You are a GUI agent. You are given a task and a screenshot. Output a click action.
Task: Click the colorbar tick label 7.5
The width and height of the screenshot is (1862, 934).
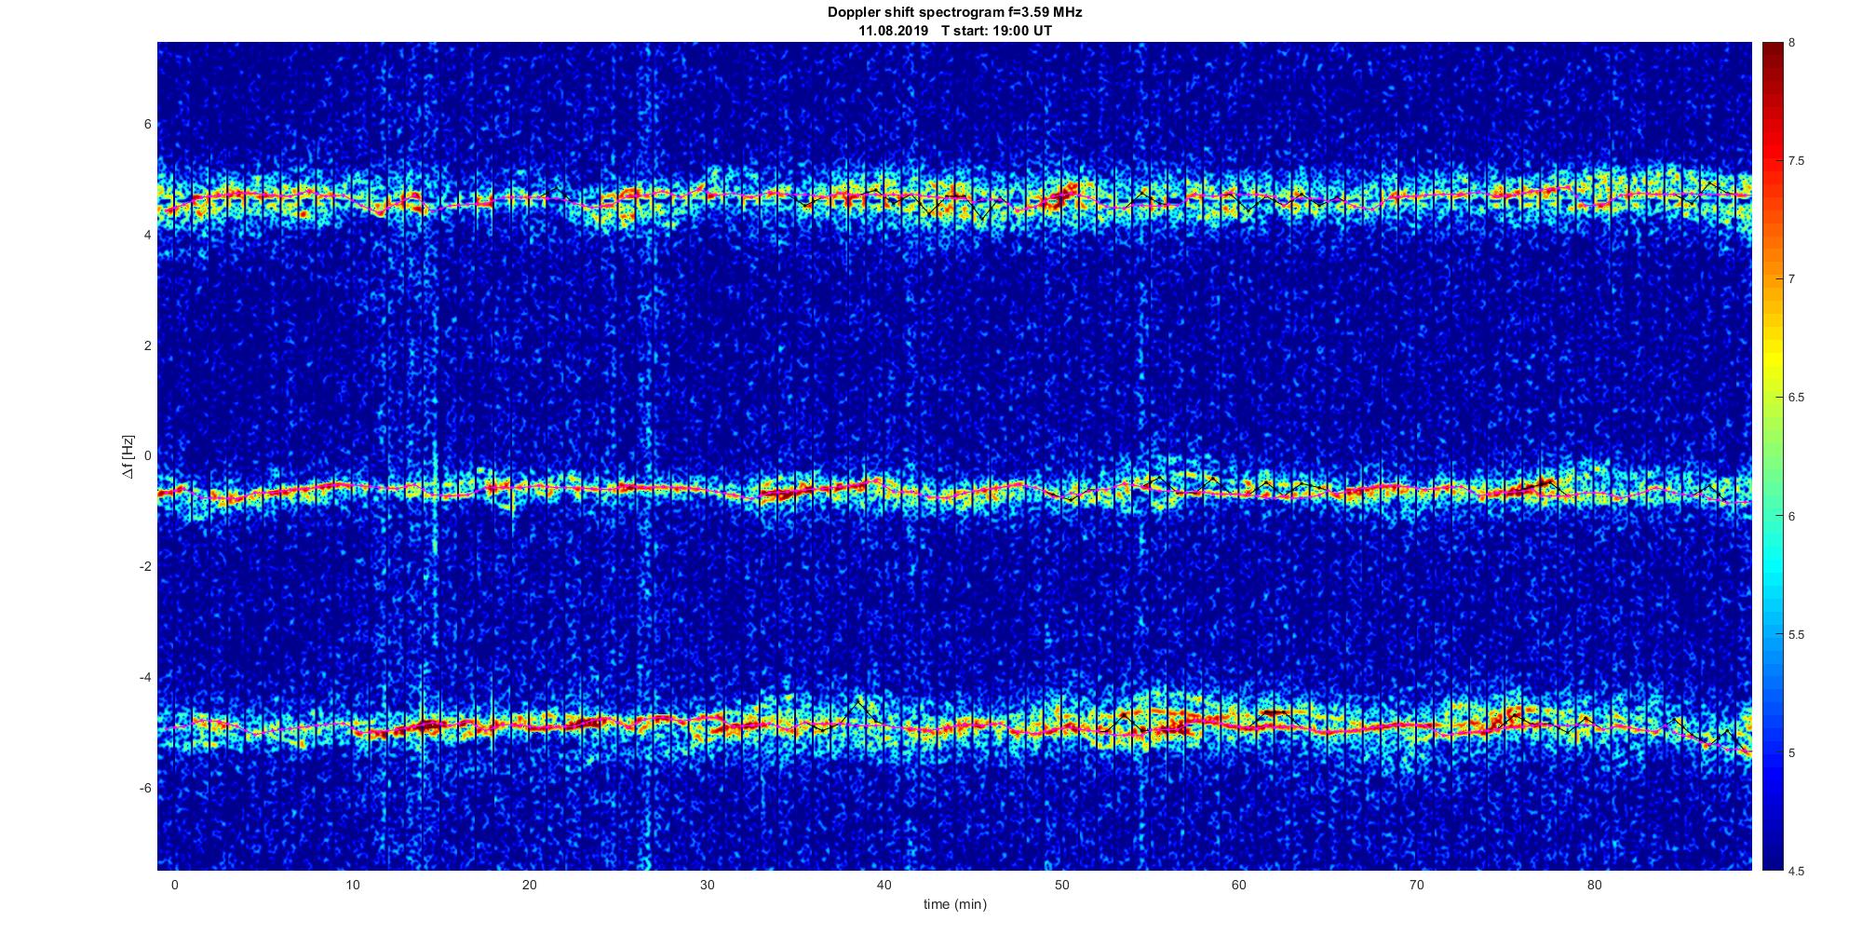tap(1796, 161)
